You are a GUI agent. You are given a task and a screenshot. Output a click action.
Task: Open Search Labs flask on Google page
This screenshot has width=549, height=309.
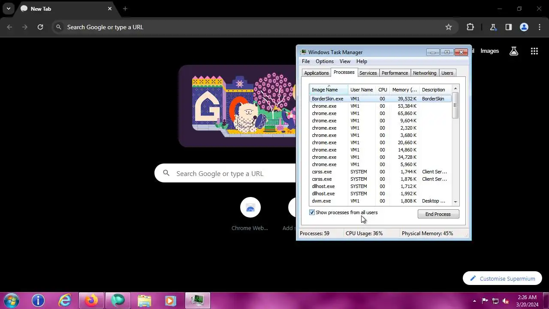[x=514, y=51]
